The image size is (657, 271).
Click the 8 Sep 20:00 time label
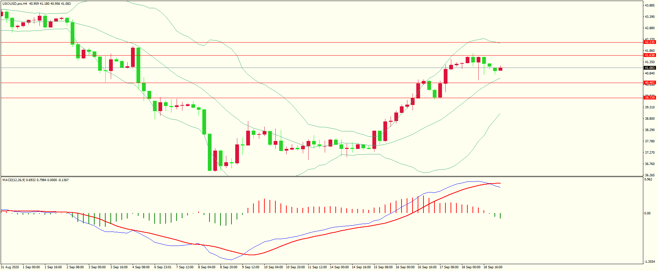229,267
